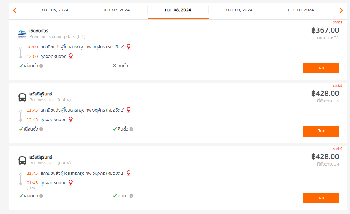Open map pin for 21:45 Mo Chit 2 departure

[x=129, y=173]
